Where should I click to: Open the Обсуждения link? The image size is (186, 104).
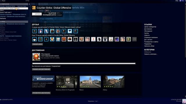click(x=148, y=31)
